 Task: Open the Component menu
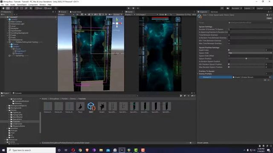tap(33, 5)
